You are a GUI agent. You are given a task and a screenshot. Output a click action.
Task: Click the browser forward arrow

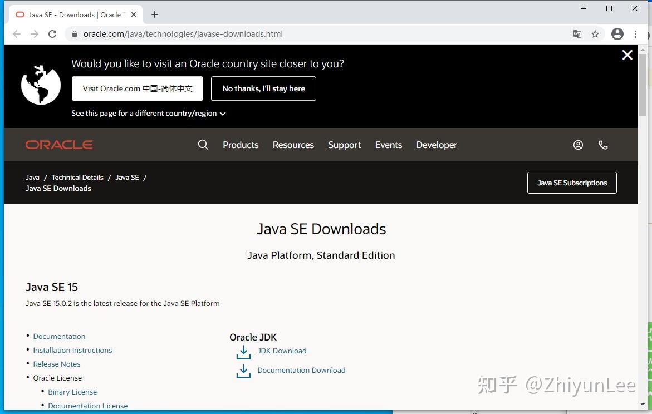(35, 34)
